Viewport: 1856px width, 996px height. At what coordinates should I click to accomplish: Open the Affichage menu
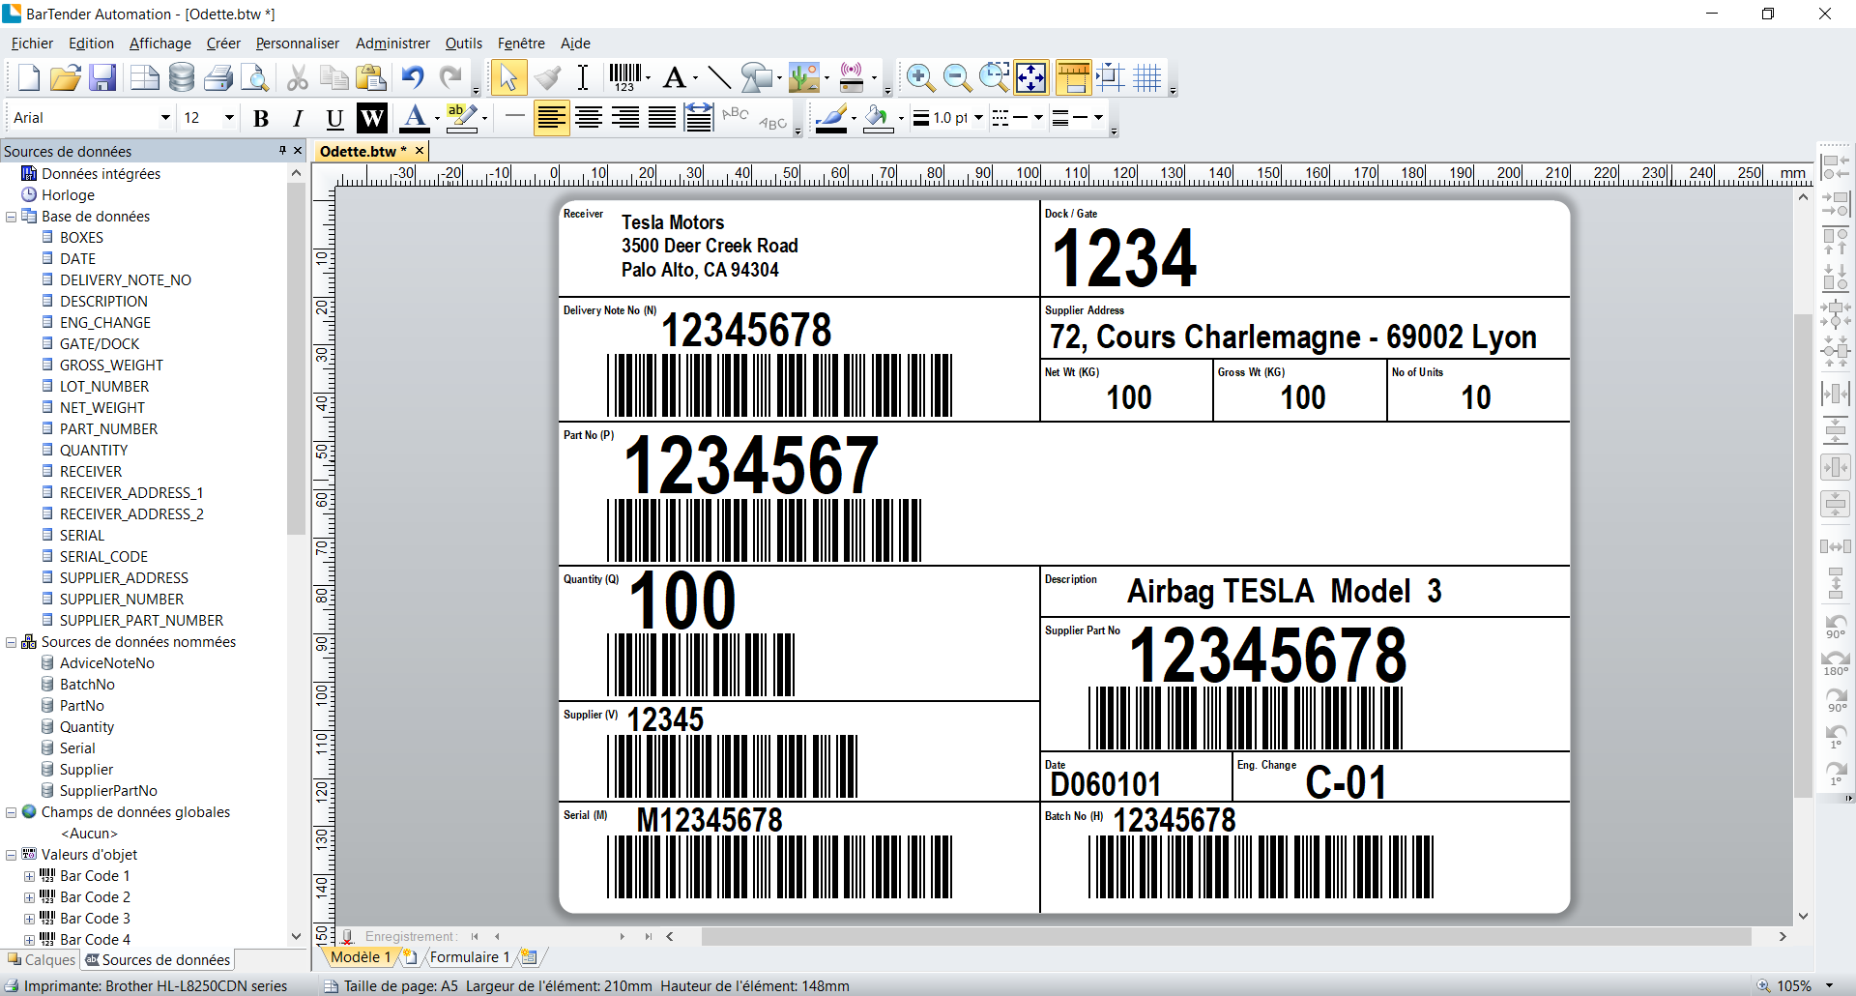click(159, 44)
